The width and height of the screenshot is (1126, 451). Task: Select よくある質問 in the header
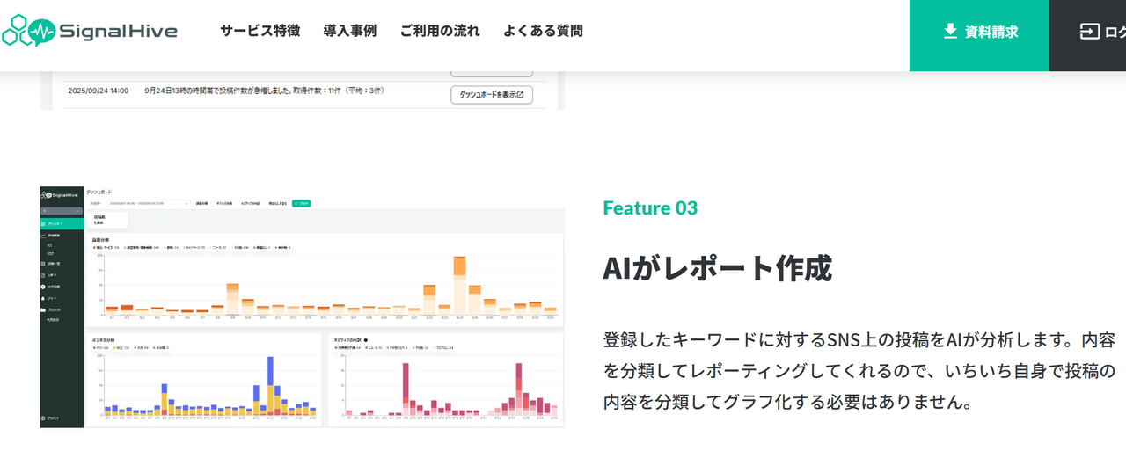pyautogui.click(x=543, y=31)
